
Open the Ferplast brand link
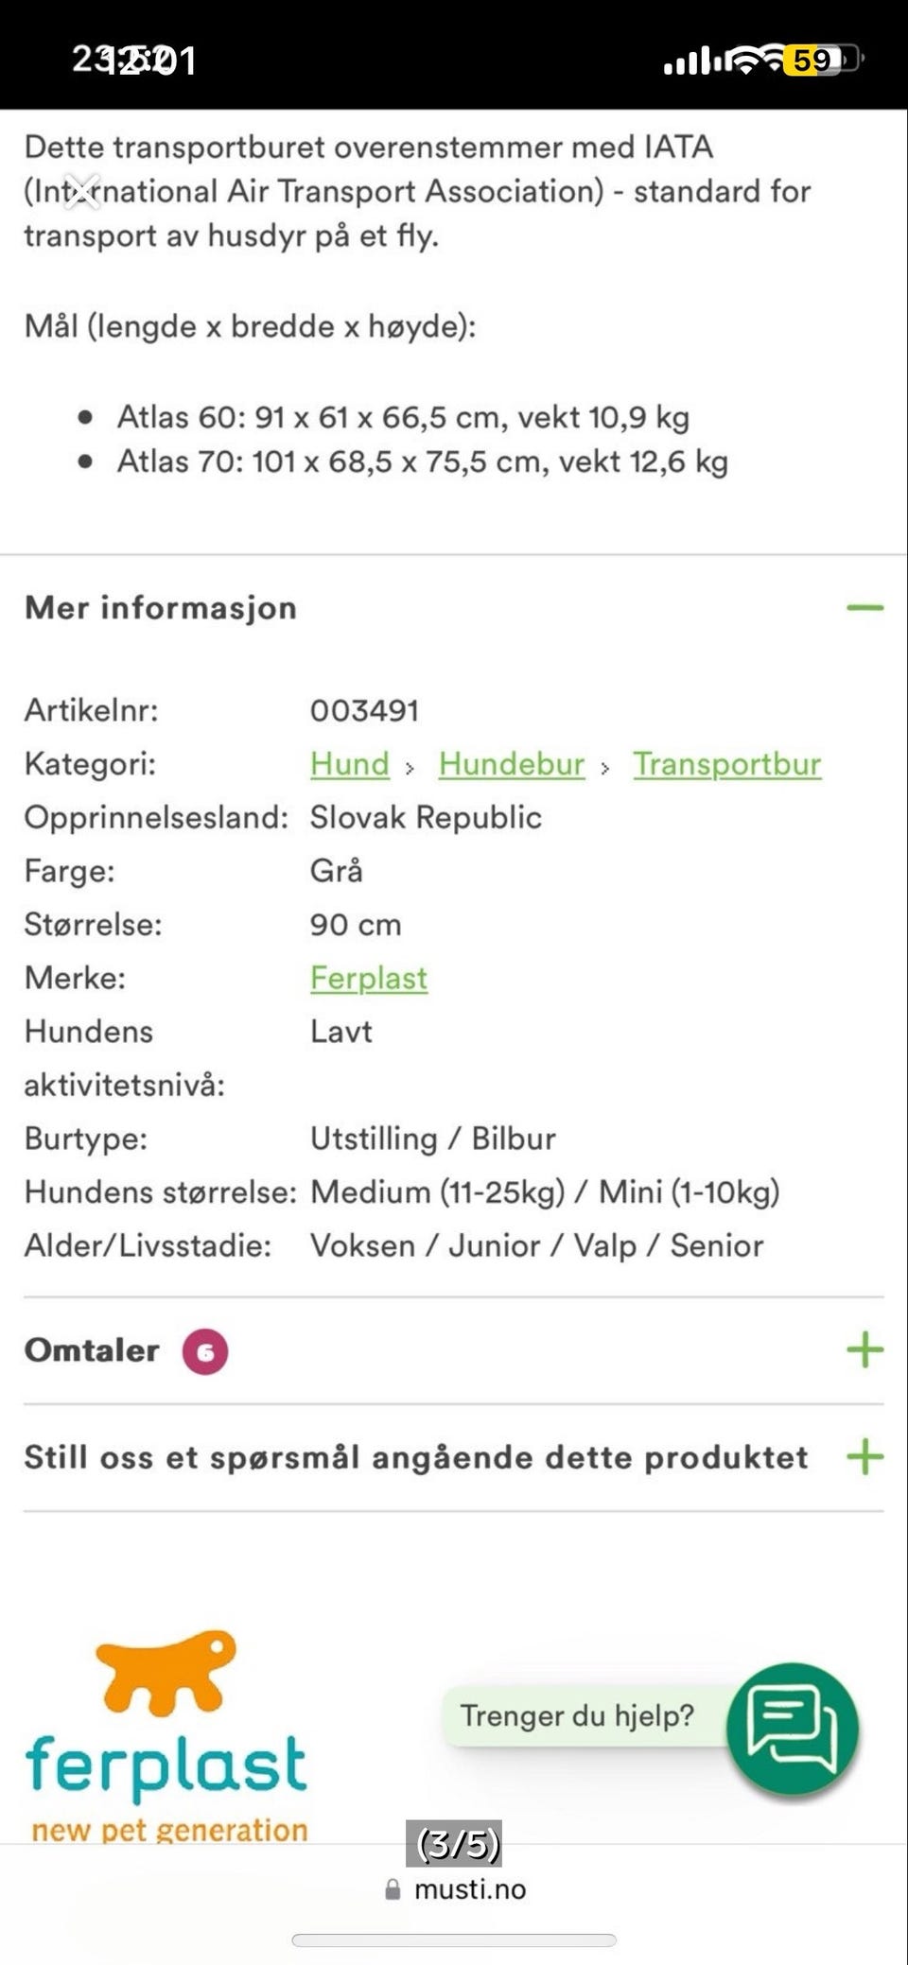pos(369,979)
